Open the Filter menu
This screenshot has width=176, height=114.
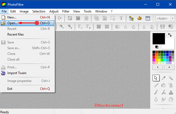66,11
